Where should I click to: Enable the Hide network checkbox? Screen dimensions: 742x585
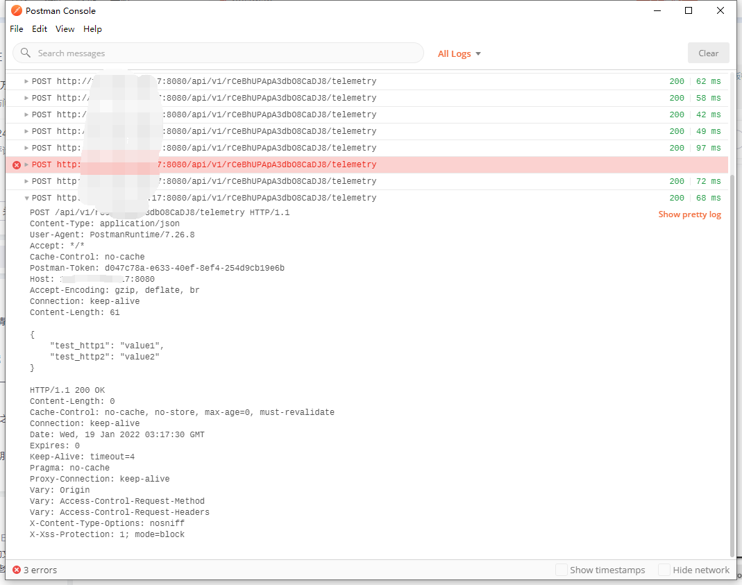[663, 570]
